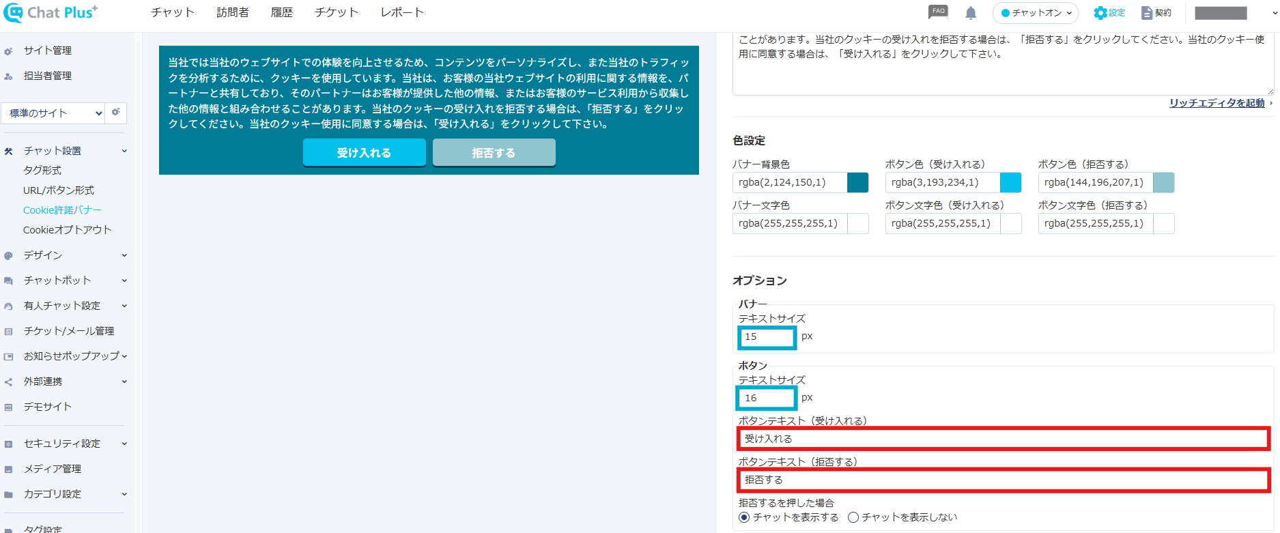Expand the 外部連携 chevron
The height and width of the screenshot is (533, 1280).
pyautogui.click(x=124, y=381)
